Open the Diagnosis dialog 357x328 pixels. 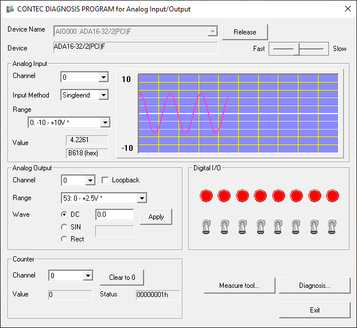(x=315, y=286)
